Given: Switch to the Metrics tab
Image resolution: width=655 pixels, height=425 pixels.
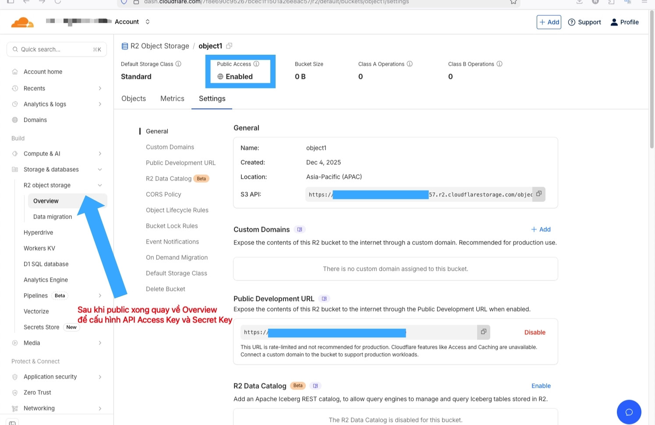Looking at the screenshot, I should click(172, 99).
